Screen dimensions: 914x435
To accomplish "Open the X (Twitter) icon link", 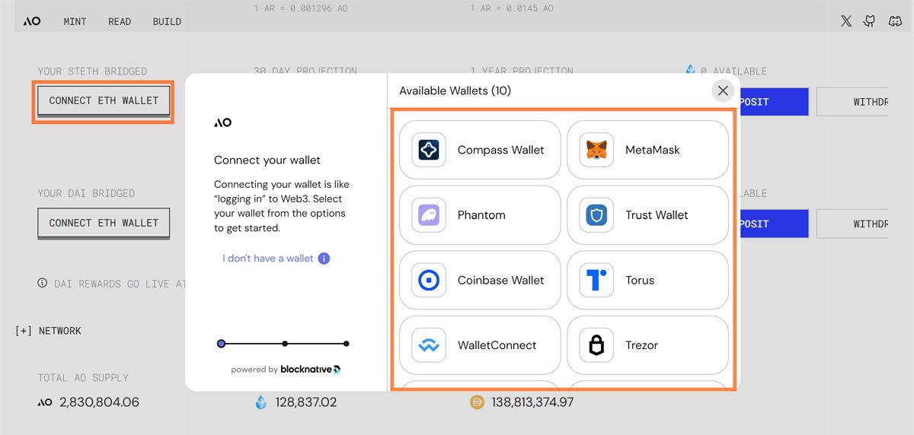I will 846,21.
